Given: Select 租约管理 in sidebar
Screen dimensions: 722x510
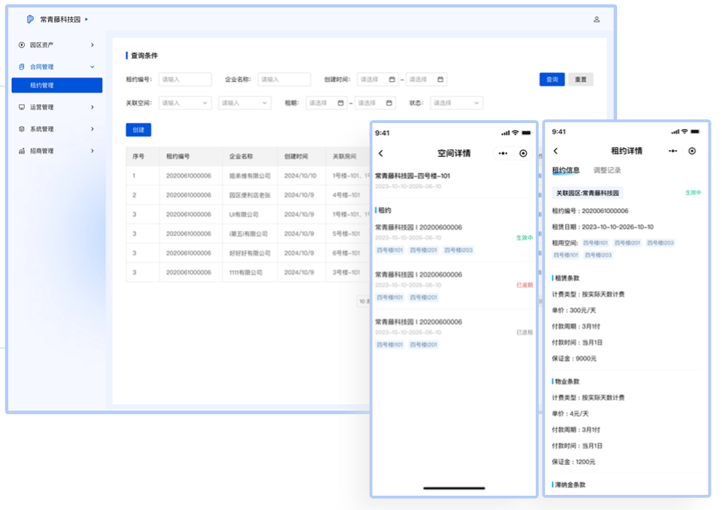Looking at the screenshot, I should point(56,85).
